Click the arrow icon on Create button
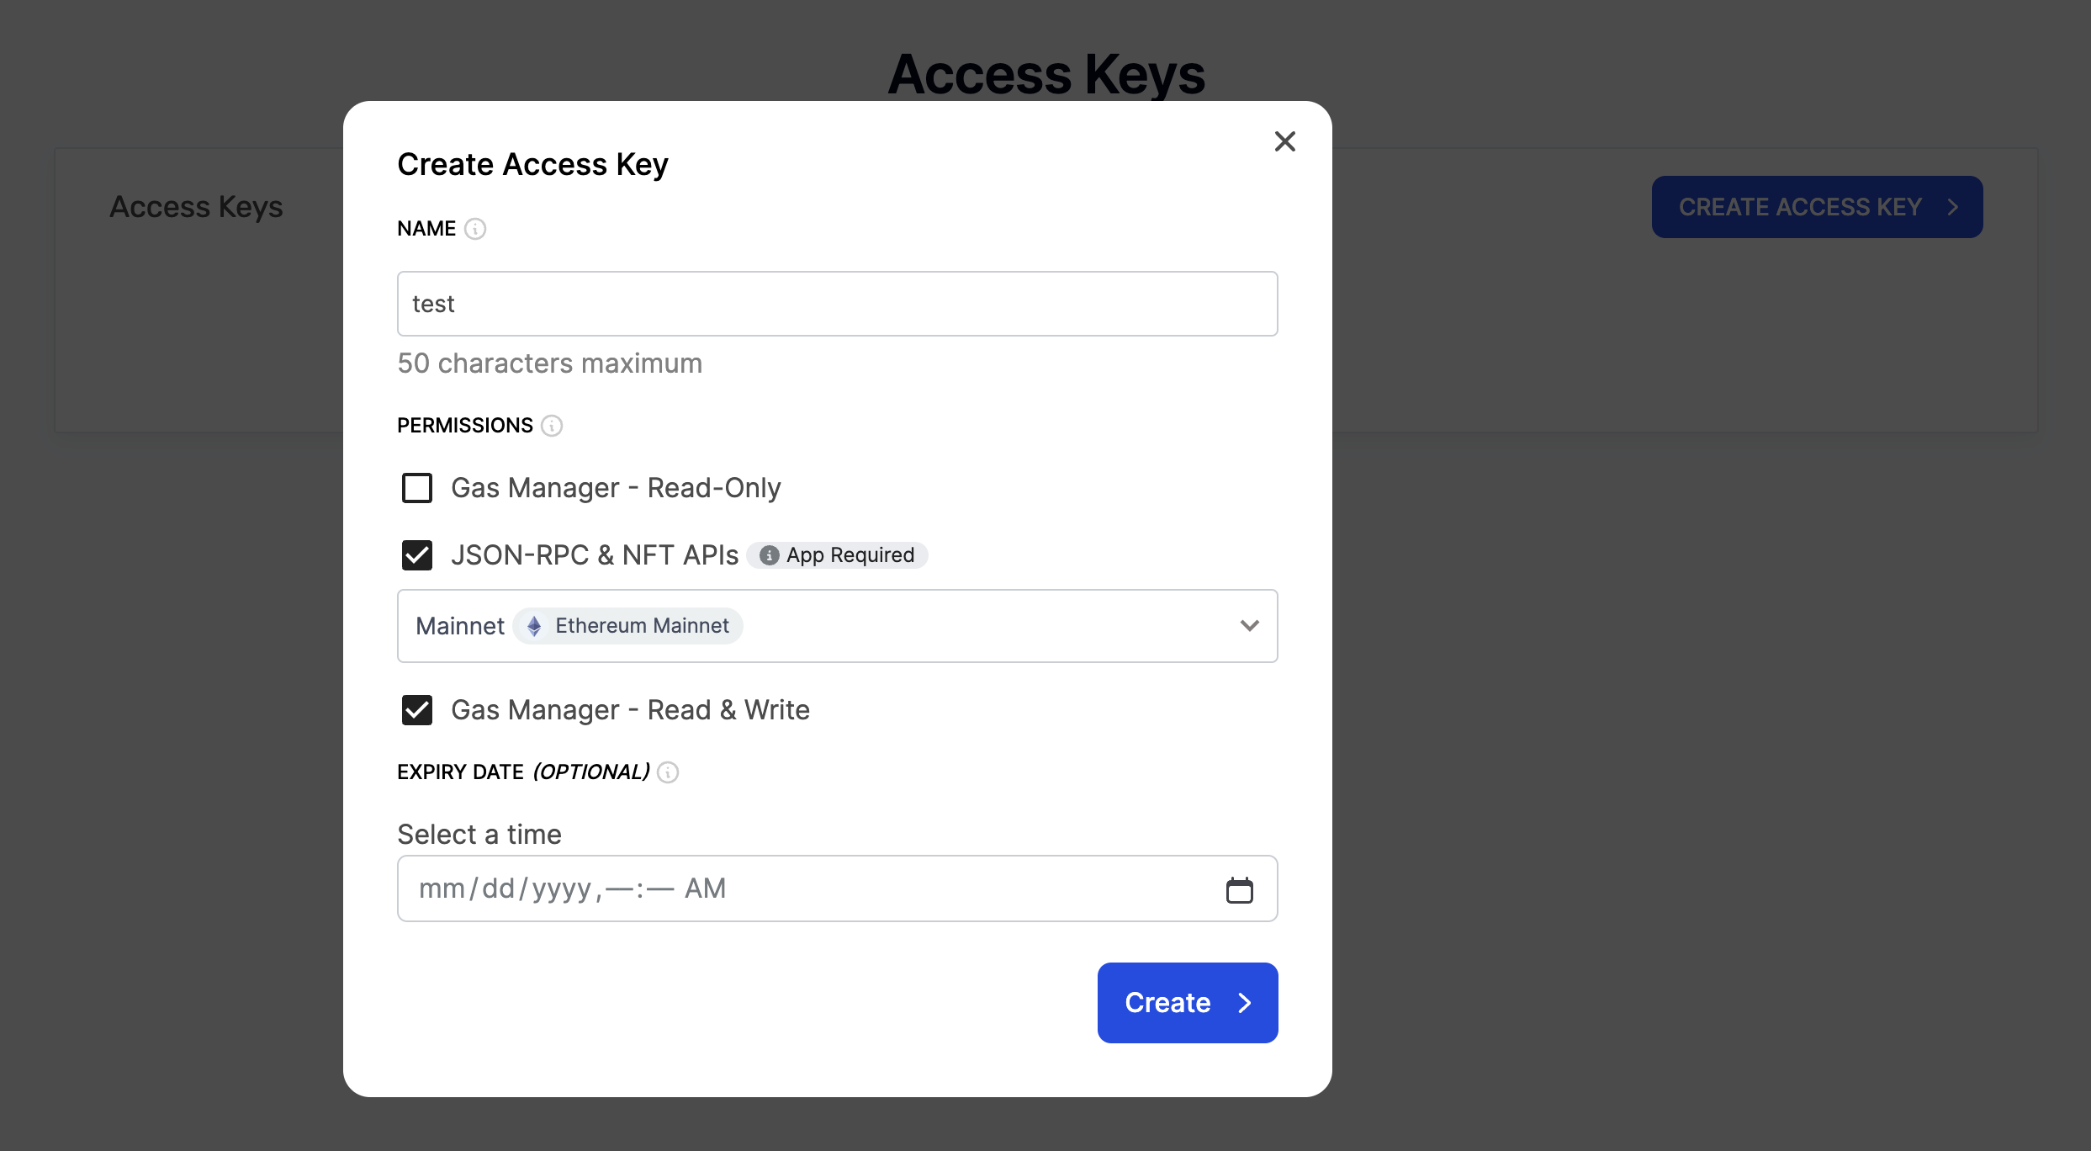The image size is (2091, 1151). [x=1245, y=1003]
